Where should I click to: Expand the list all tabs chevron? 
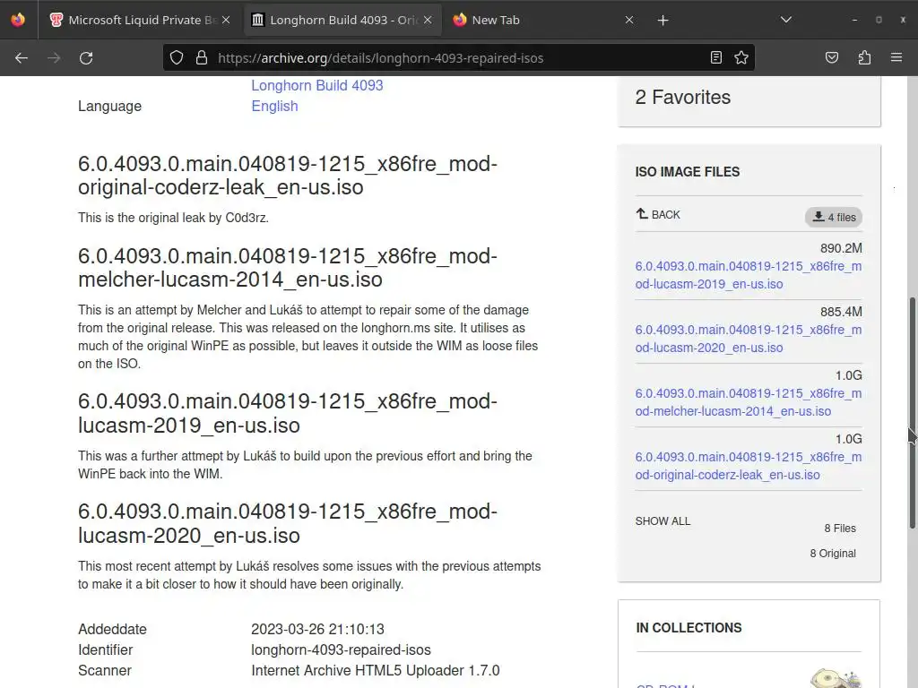pos(786,20)
